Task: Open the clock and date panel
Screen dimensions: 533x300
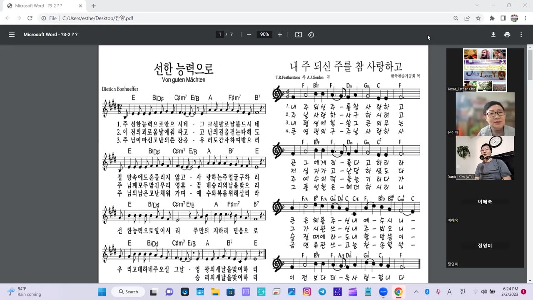Action: 510,292
